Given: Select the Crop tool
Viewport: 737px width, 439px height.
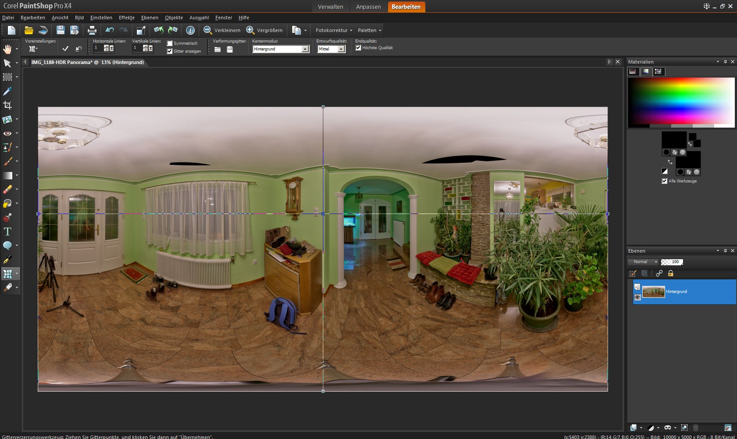Looking at the screenshot, I should [x=7, y=105].
